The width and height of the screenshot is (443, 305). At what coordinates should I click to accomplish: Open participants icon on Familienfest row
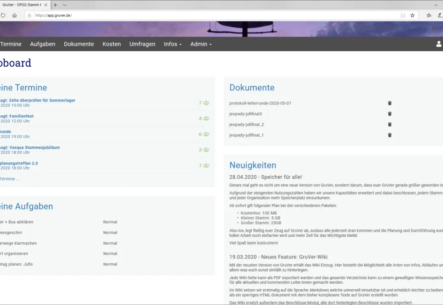(206, 119)
